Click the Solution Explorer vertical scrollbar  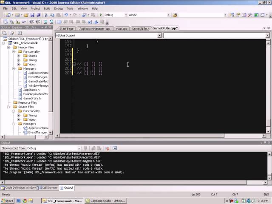(x=50, y=86)
